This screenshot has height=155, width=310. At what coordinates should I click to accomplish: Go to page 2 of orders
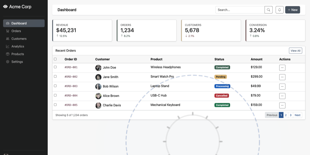click(x=286, y=115)
